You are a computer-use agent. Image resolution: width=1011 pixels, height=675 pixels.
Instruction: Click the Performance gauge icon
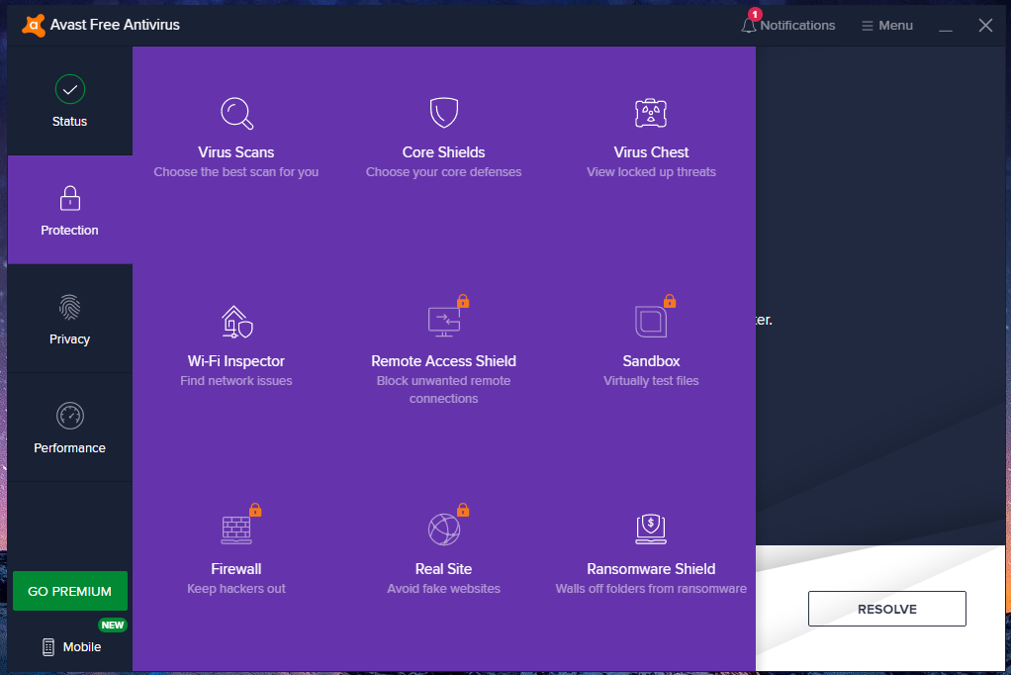69,416
